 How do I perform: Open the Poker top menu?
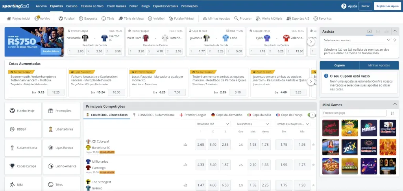[134, 6]
